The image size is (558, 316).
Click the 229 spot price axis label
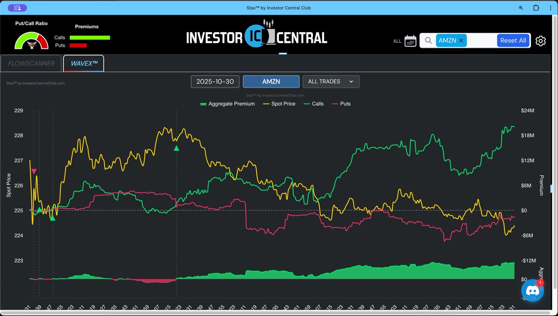click(19, 111)
